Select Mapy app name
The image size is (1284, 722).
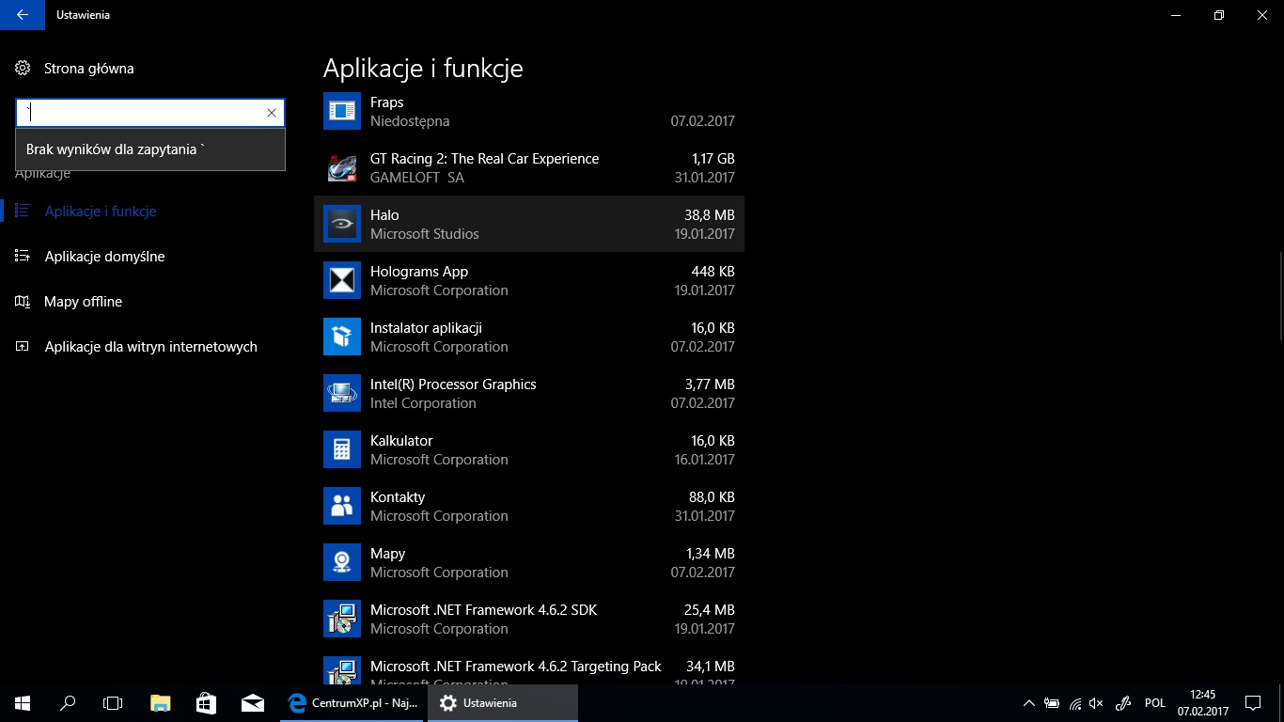tap(387, 554)
